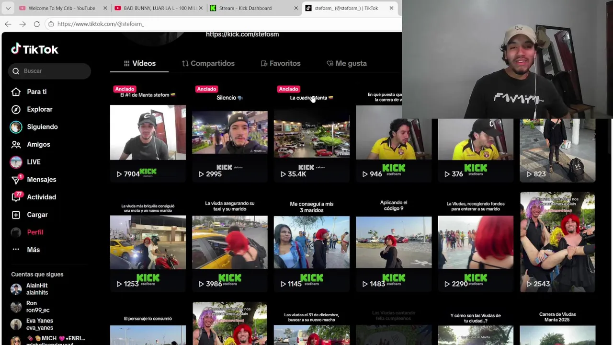Close the Kick Dashboard tab
This screenshot has height=345, width=613.
pyautogui.click(x=296, y=8)
